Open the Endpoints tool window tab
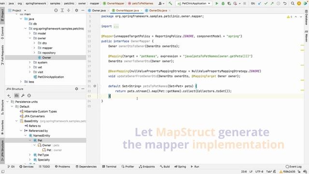Screen dimensions: 309x174 [147, 166]
